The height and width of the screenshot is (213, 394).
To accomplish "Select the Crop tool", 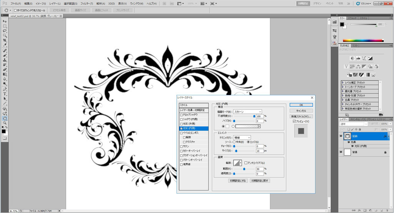I will click(x=5, y=40).
